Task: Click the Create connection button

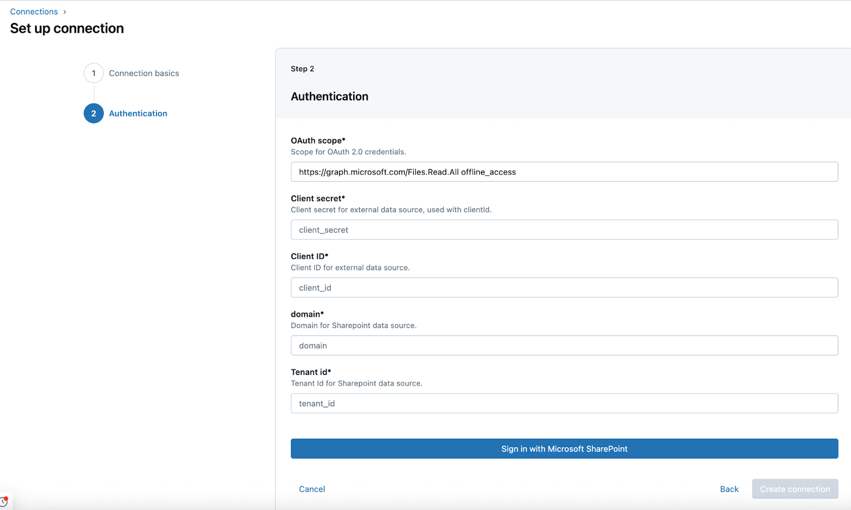Action: point(795,489)
